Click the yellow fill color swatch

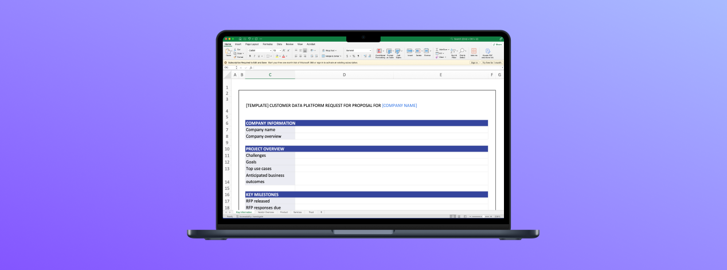277,56
